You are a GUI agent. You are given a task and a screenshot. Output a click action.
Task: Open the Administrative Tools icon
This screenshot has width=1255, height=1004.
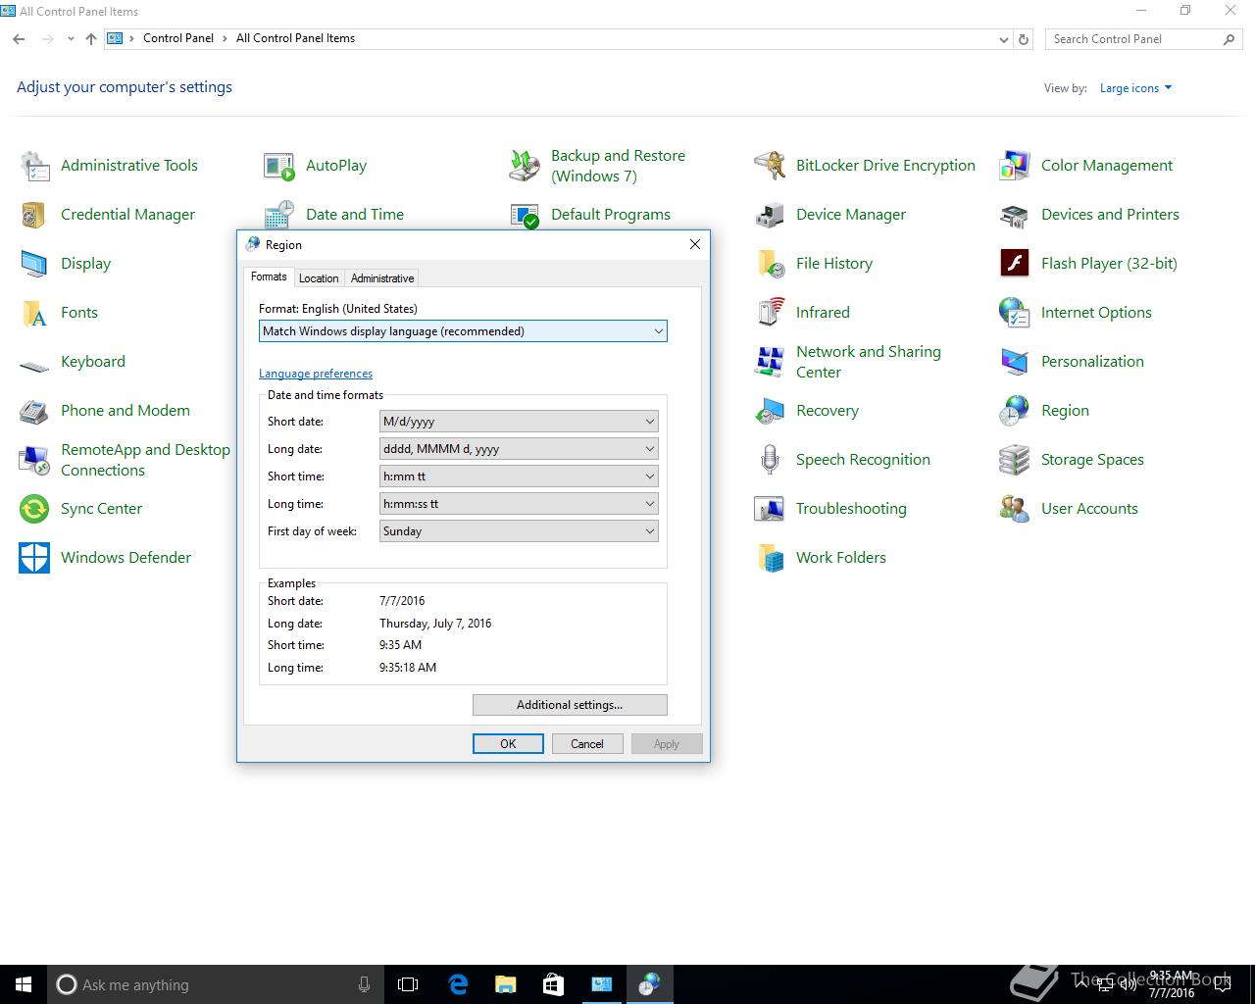[34, 166]
